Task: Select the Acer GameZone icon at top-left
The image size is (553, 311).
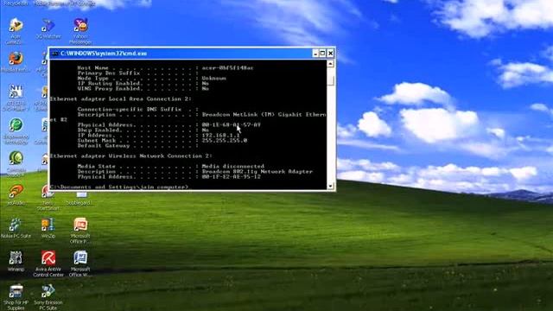Action: pyautogui.click(x=16, y=31)
